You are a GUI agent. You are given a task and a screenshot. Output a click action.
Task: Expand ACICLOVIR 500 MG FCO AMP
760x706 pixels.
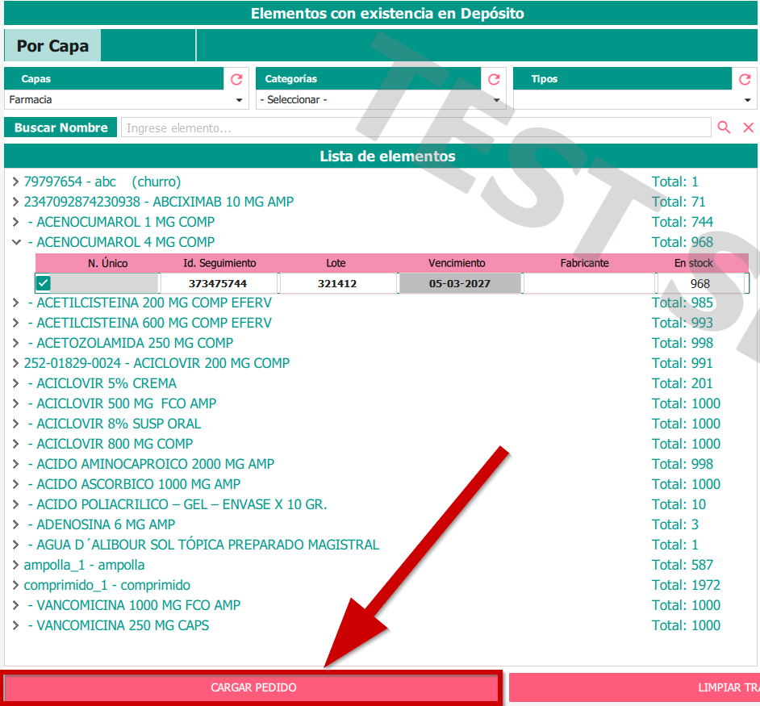(15, 403)
